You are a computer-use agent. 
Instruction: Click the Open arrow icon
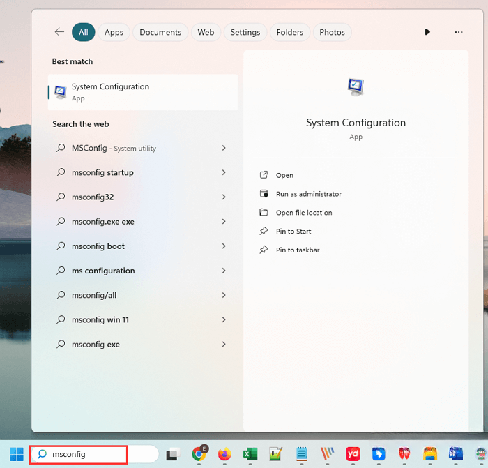click(264, 174)
